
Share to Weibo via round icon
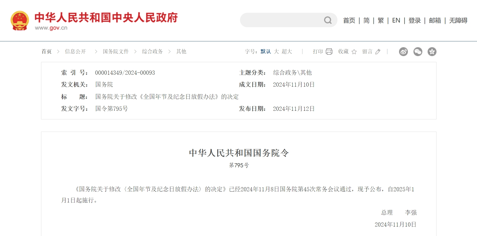(x=403, y=52)
